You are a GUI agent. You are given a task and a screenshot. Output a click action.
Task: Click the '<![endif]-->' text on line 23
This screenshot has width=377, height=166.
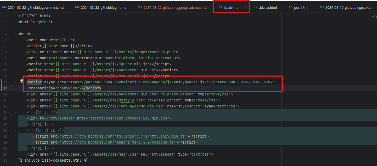[x=40, y=148]
